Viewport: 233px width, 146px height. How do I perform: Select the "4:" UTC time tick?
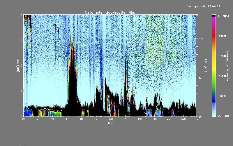point(52,119)
